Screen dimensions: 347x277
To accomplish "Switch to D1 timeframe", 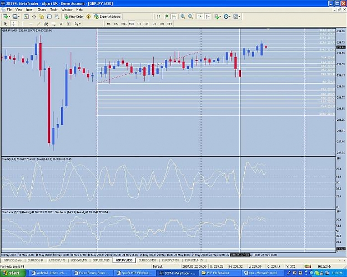I will pos(154,24).
